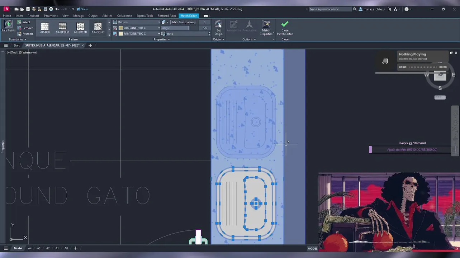Choose the AR-CONC hatch pattern
The image size is (460, 258).
point(98,28)
